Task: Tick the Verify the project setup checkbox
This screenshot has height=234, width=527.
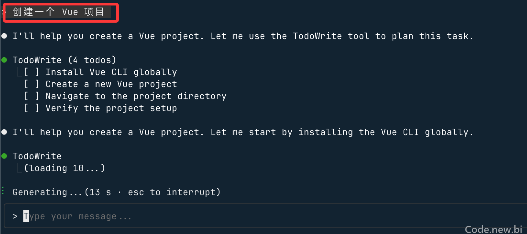Action: pyautogui.click(x=32, y=108)
